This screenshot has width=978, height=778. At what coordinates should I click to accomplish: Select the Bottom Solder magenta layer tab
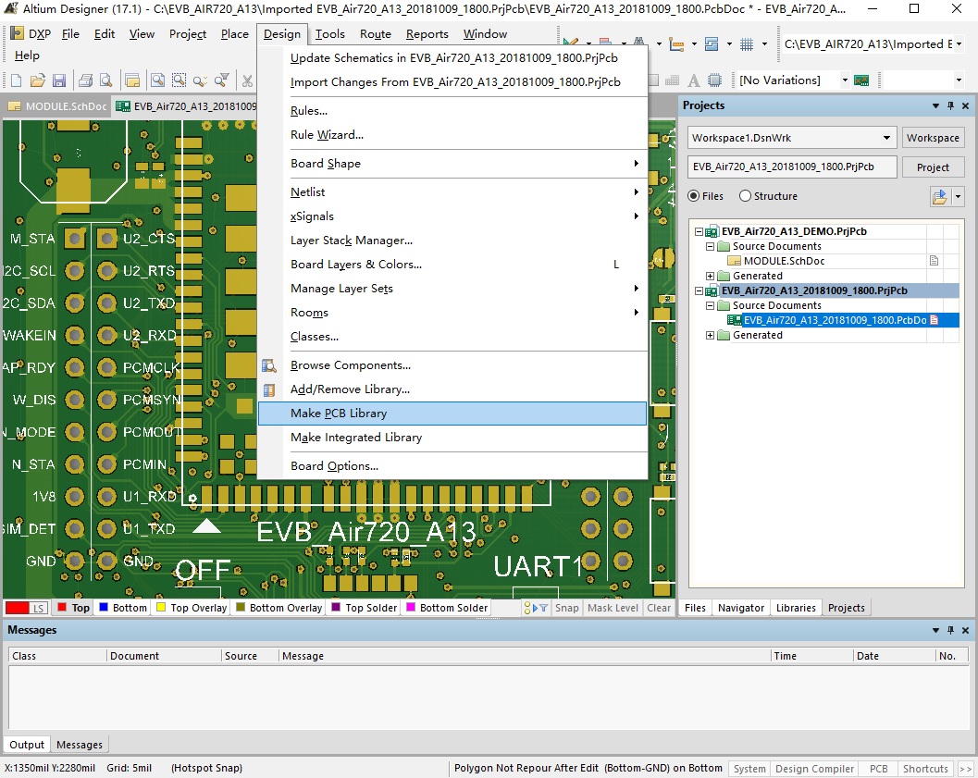(x=447, y=608)
